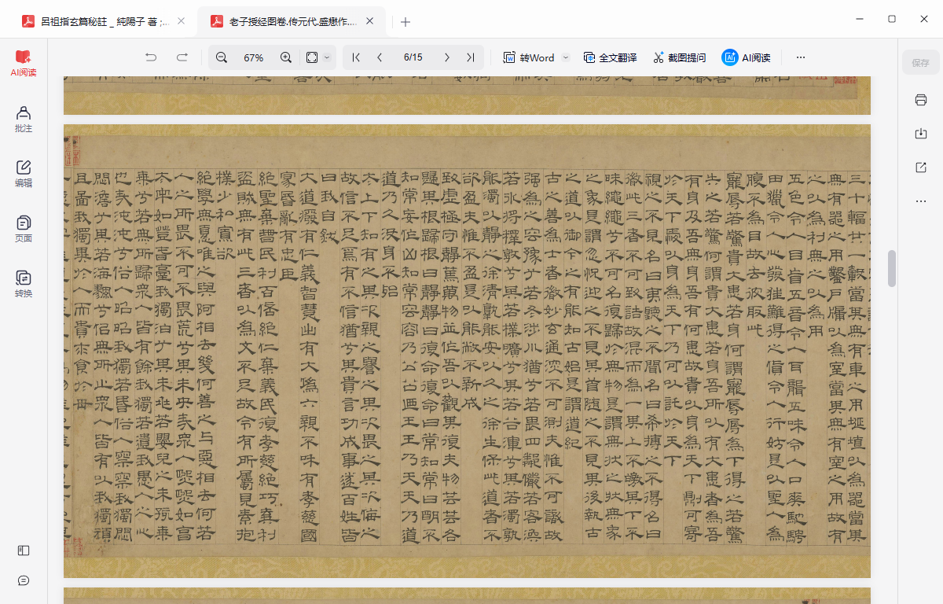Click the page number field 6/15
This screenshot has width=943, height=604.
click(413, 57)
